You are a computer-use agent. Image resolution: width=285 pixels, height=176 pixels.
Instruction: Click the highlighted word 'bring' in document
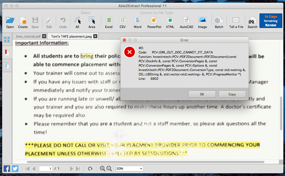[x=87, y=56]
